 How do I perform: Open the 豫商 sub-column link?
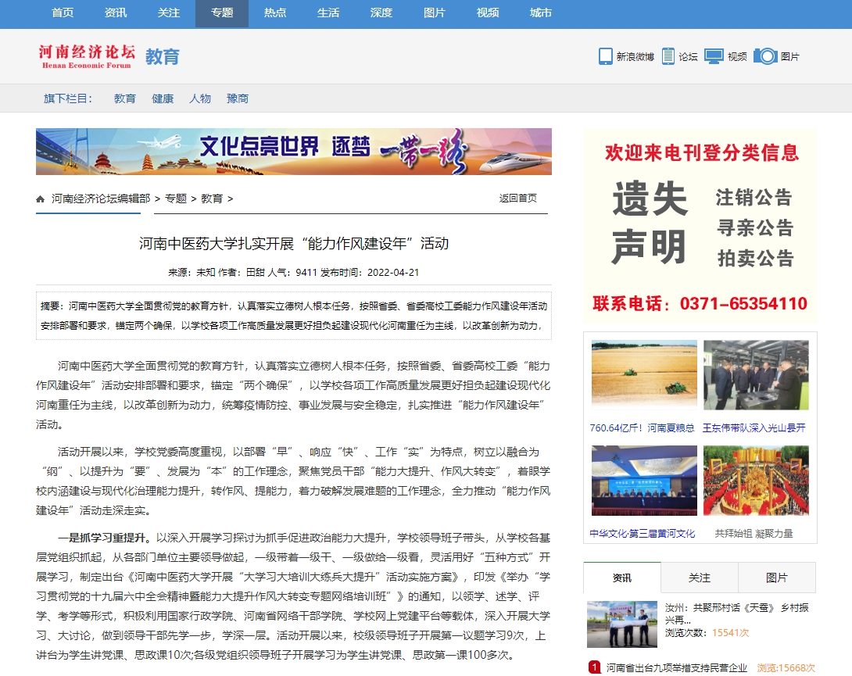coord(238,98)
